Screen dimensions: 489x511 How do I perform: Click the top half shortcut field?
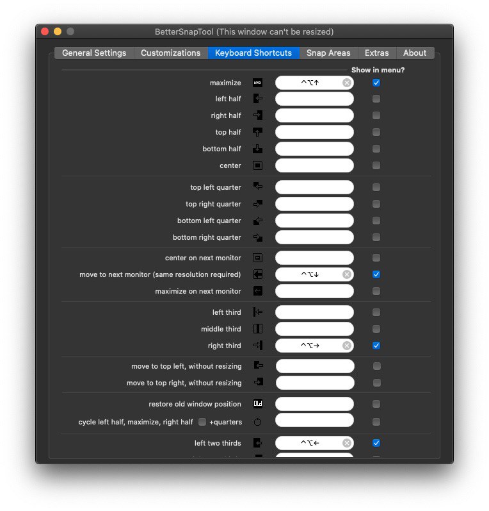(x=314, y=132)
